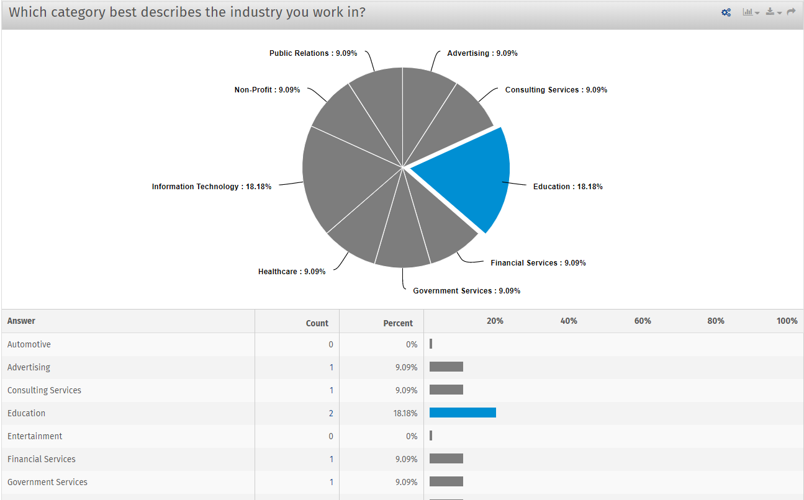Open the Advertising answer link

click(29, 367)
